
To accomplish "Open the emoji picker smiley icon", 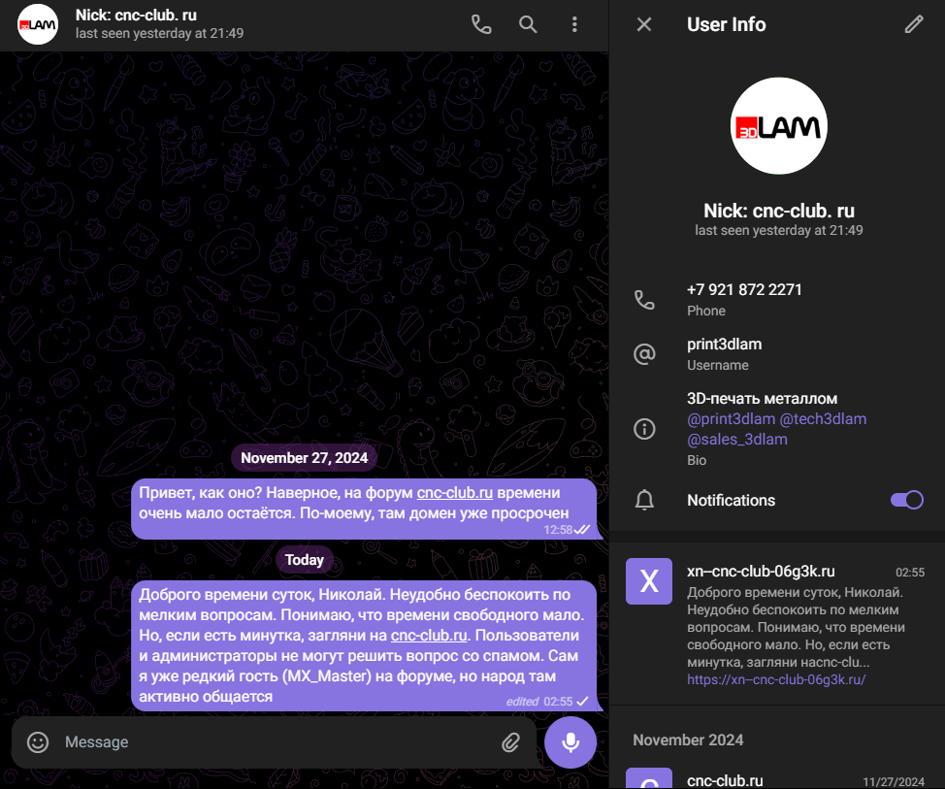I will 38,742.
